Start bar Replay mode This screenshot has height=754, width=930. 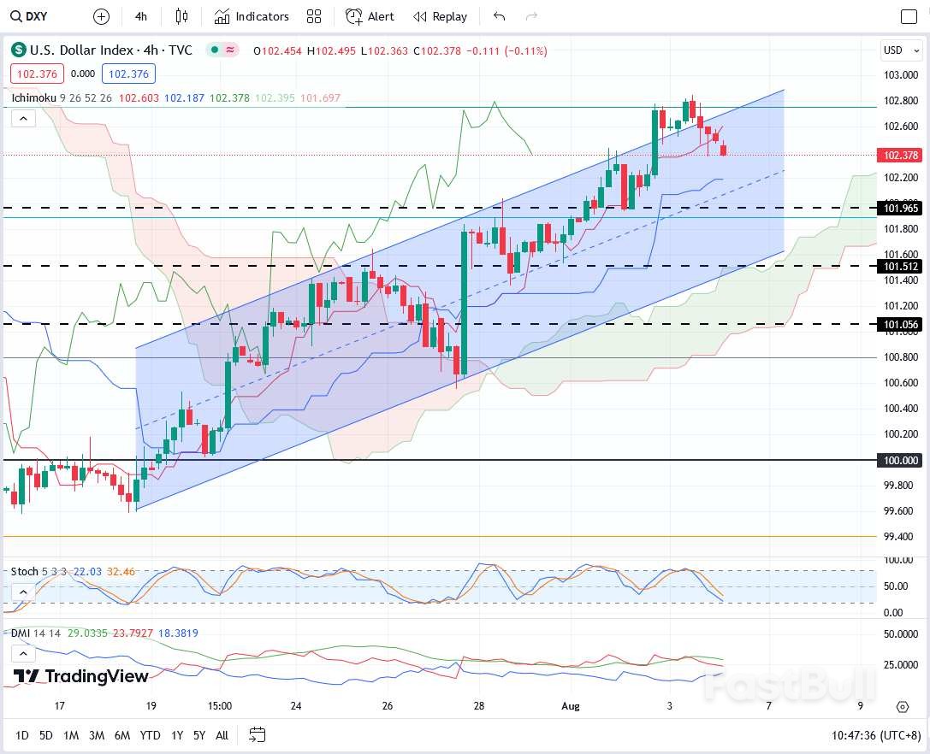click(440, 16)
